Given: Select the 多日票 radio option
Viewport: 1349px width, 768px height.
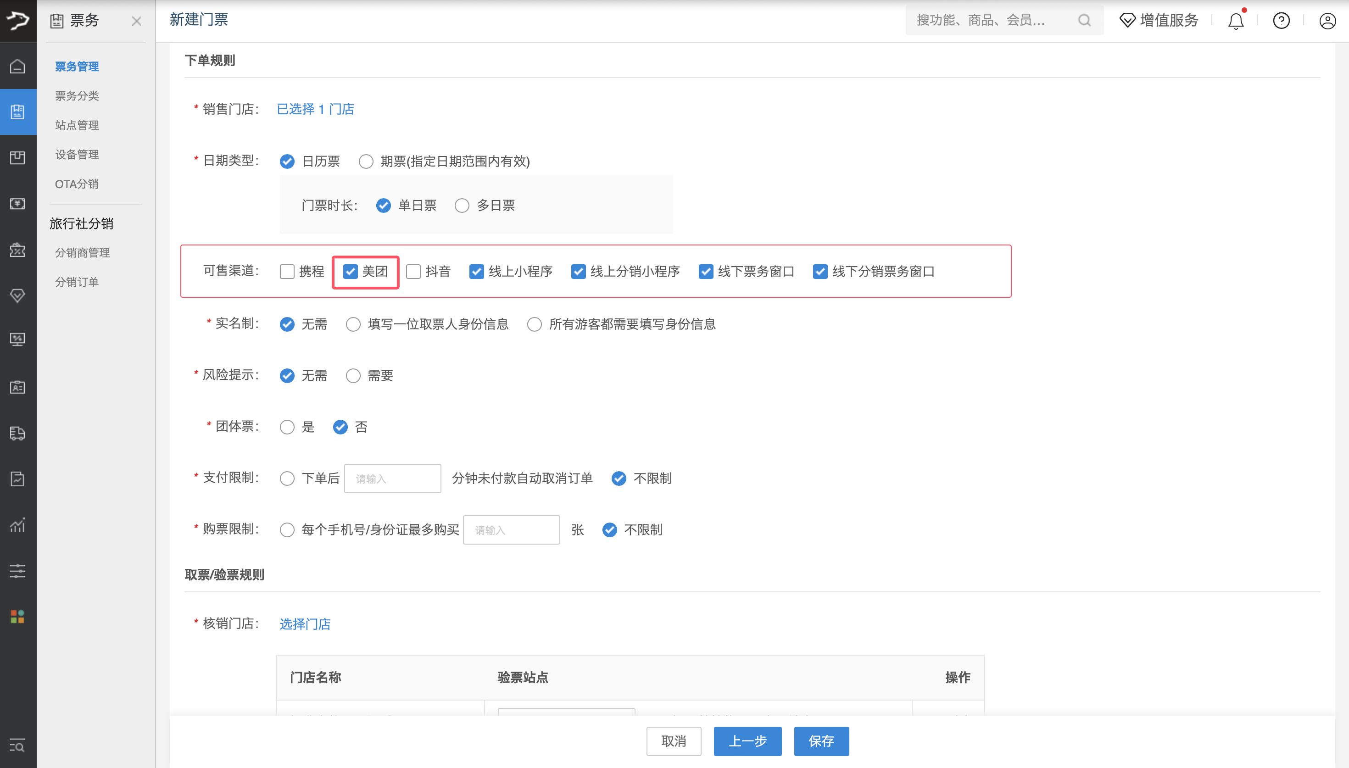Looking at the screenshot, I should point(462,206).
